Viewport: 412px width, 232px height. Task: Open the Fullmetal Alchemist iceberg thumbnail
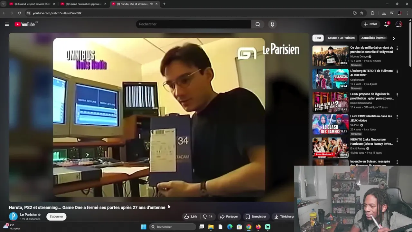[330, 79]
